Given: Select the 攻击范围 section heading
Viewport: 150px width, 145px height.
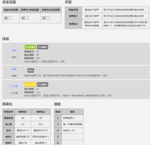Looking at the screenshot, I should pyautogui.click(x=9, y=2).
